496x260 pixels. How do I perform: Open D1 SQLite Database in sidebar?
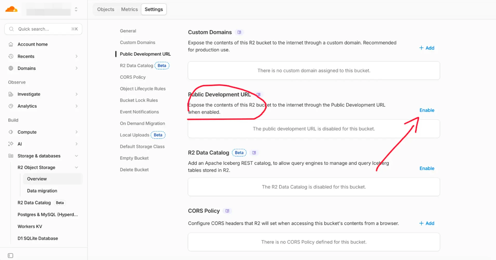click(x=38, y=238)
